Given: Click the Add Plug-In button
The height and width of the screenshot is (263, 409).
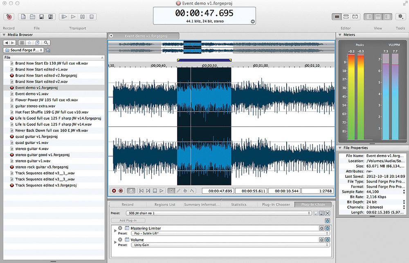Looking at the screenshot, I should click(x=128, y=220).
